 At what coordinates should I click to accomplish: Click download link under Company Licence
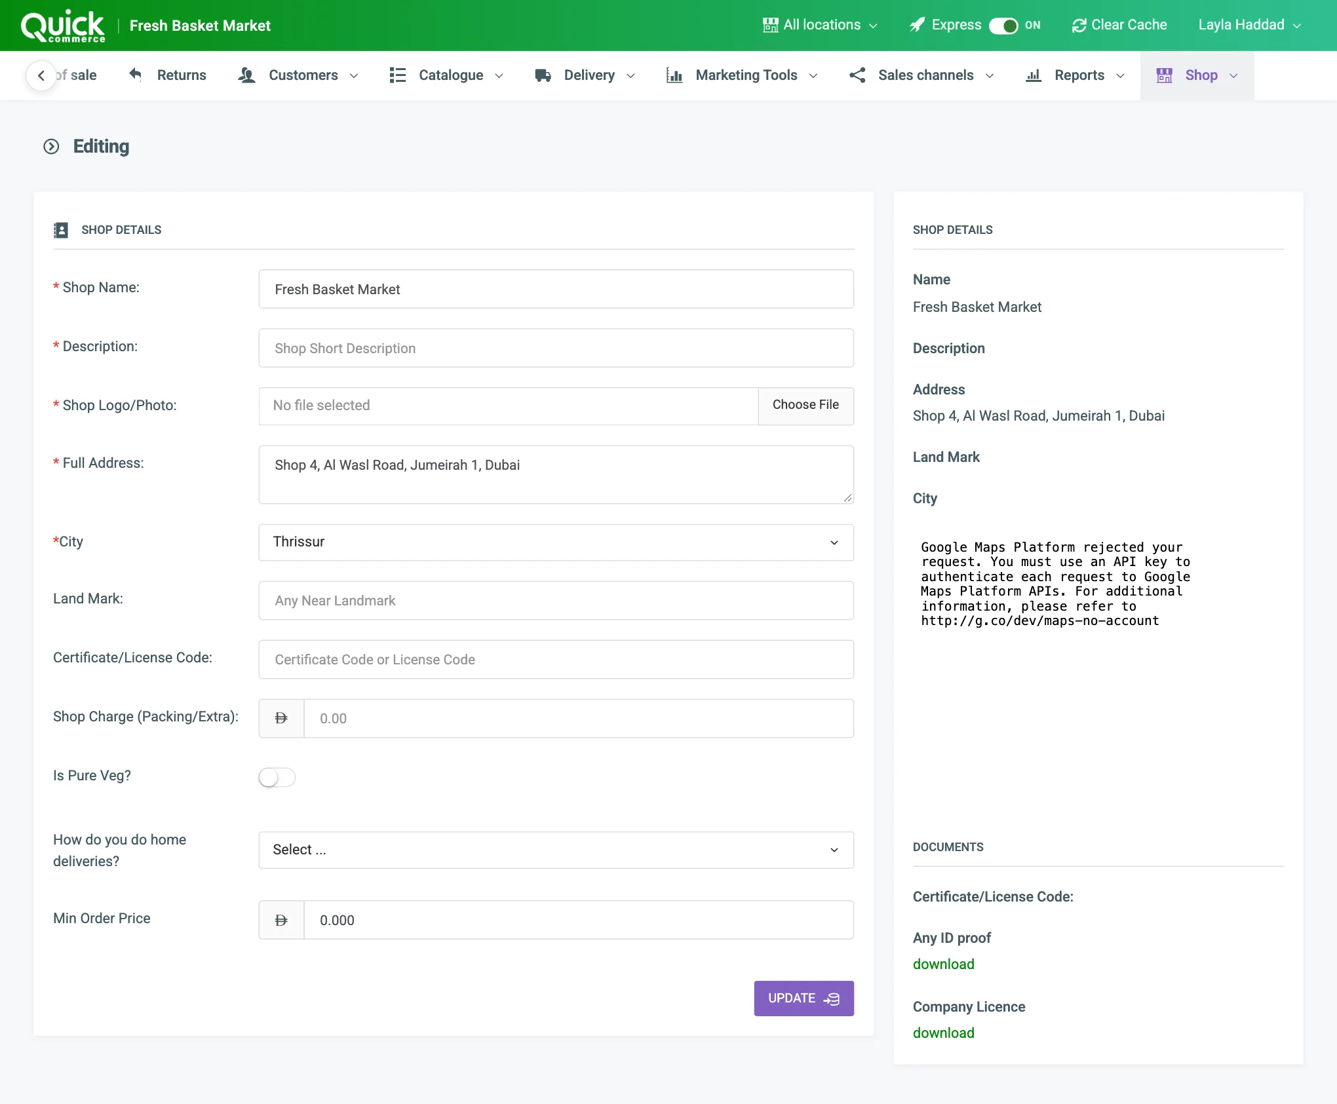click(944, 1033)
